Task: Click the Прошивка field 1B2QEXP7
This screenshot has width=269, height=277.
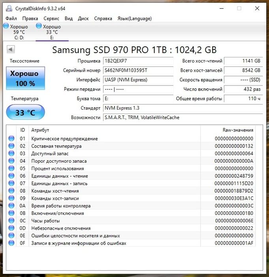Action: [138, 61]
